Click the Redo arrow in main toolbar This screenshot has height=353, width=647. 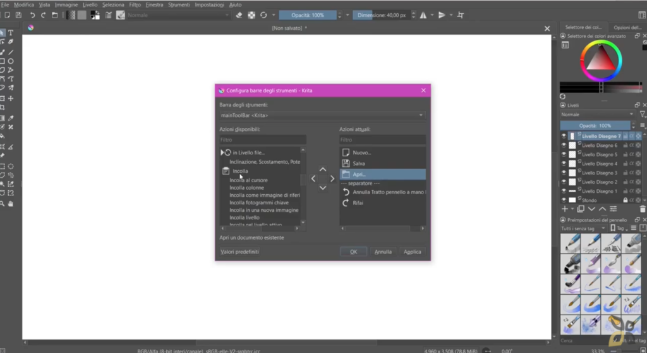click(43, 15)
